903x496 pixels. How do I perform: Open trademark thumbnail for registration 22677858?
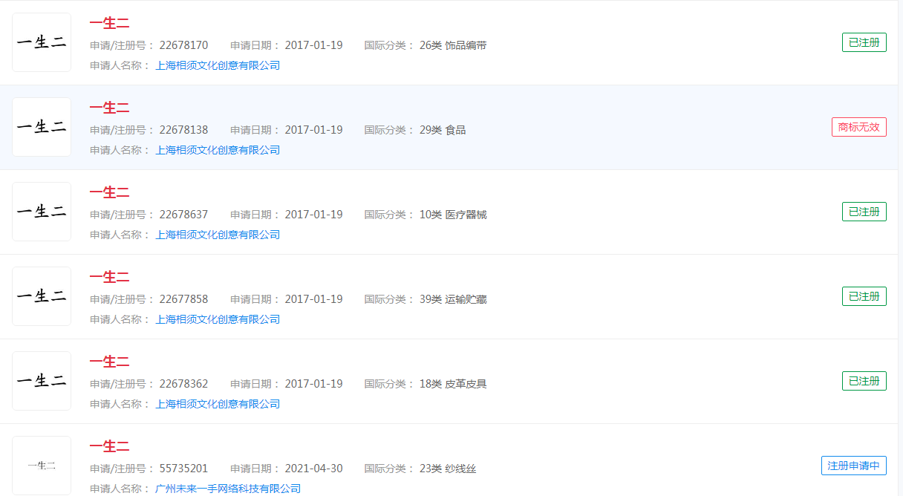coord(42,296)
